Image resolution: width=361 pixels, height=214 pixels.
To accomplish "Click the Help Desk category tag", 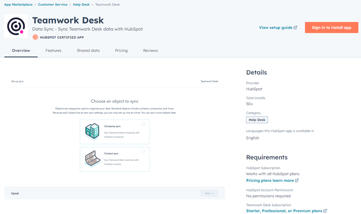I will click(x=257, y=120).
